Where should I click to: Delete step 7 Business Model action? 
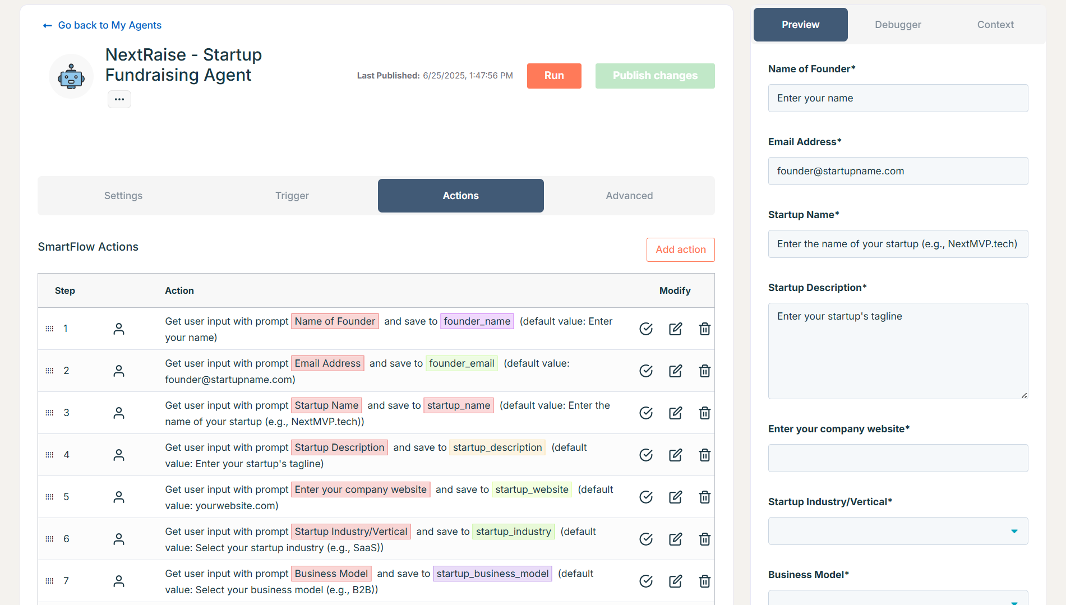[705, 581]
